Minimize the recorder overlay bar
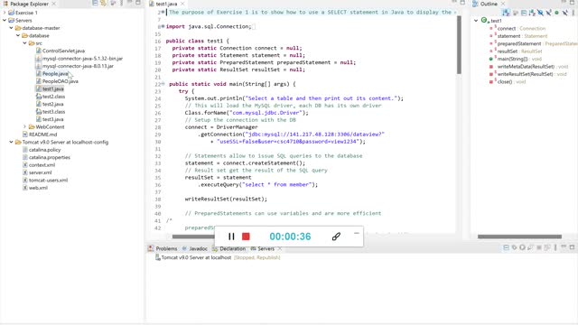Image resolution: width=578 pixels, height=325 pixels. click(x=356, y=233)
